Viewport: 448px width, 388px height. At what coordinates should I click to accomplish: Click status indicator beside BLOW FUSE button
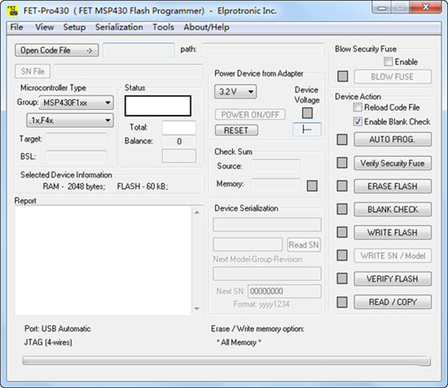point(343,76)
